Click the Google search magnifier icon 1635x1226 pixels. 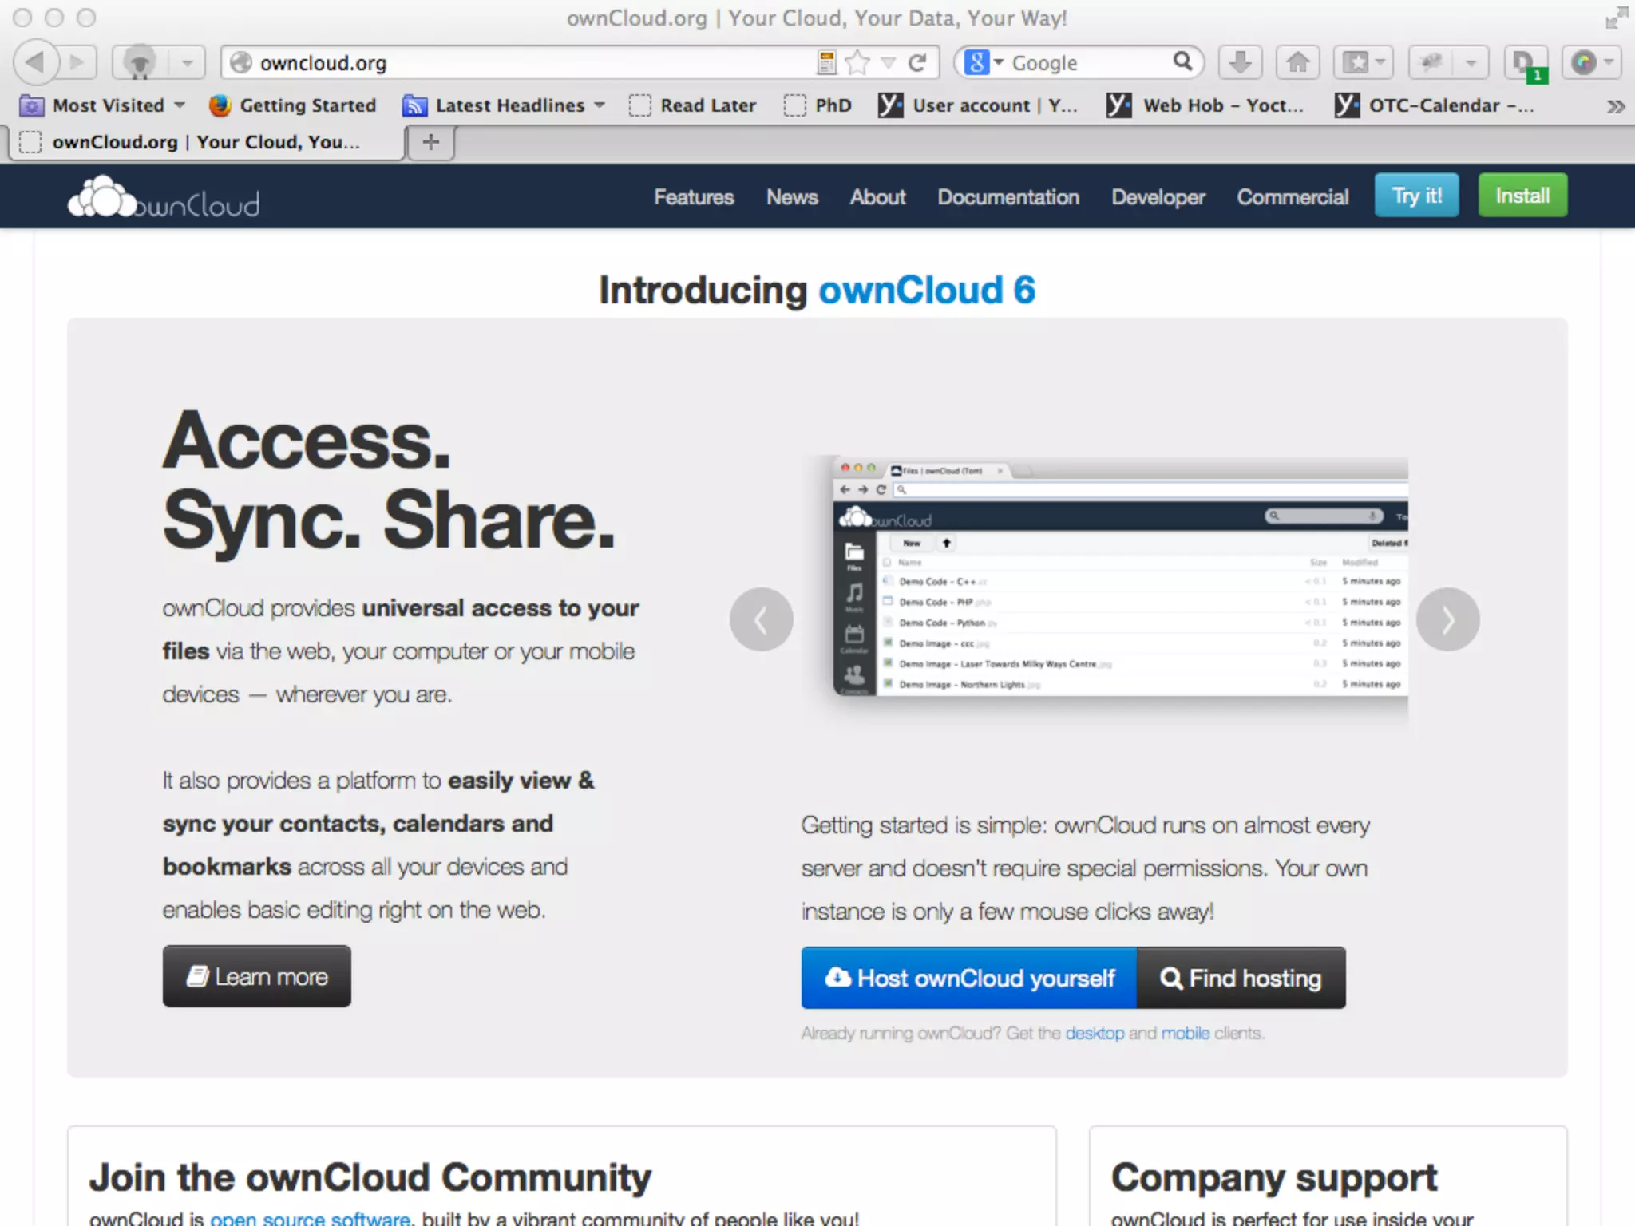click(x=1182, y=61)
